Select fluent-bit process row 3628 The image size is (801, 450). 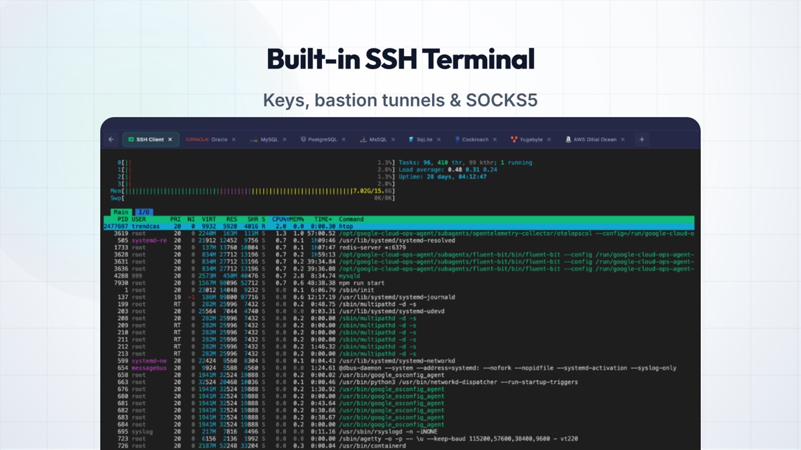398,254
